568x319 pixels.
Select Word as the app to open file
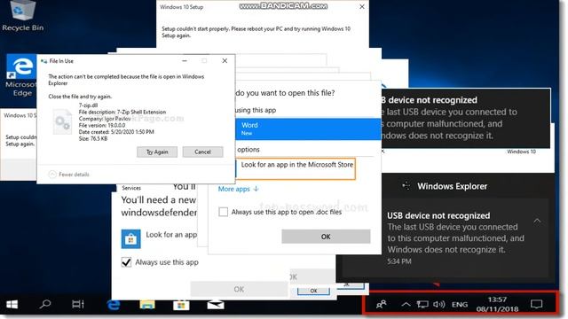308,128
